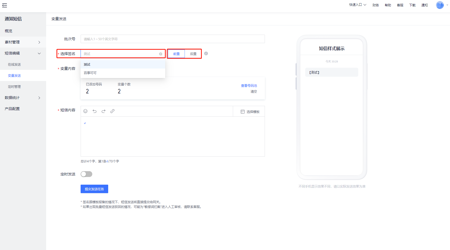
Task: Toggle the 定时发送 switch
Action: click(x=86, y=174)
